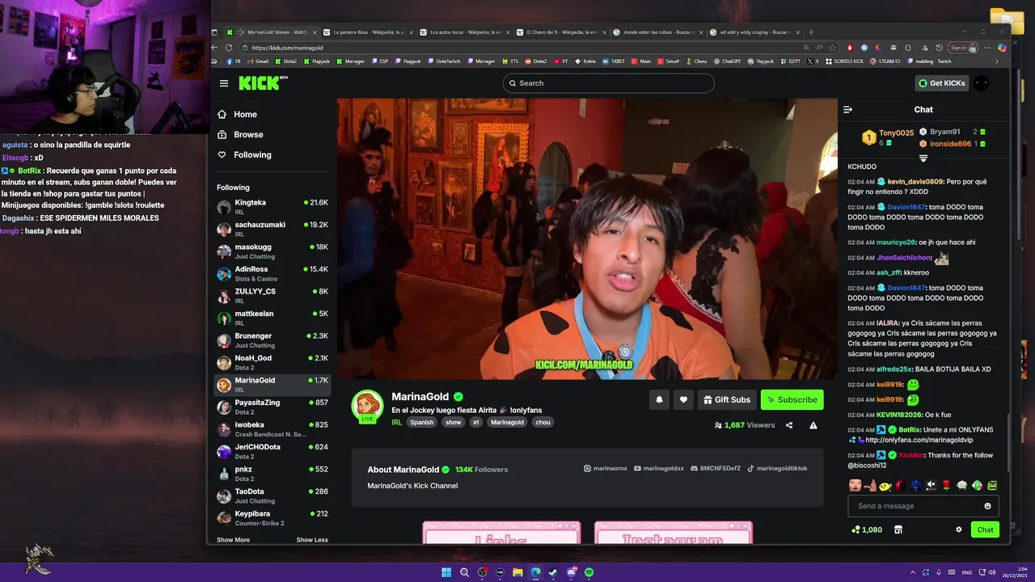
Task: Collapse the list with Show Less
Action: click(312, 540)
